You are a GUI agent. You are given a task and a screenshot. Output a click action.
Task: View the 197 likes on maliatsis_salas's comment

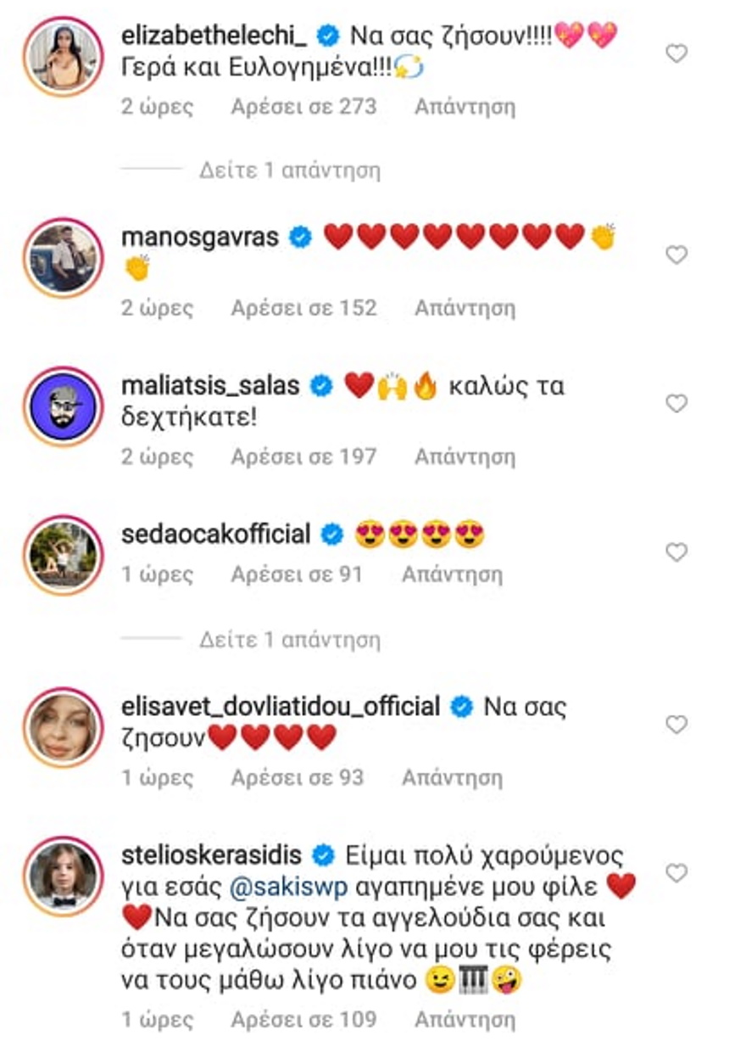(303, 456)
